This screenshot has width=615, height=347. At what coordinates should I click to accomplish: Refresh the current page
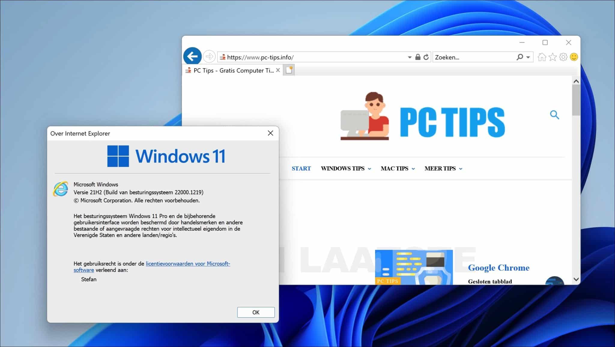pyautogui.click(x=426, y=57)
